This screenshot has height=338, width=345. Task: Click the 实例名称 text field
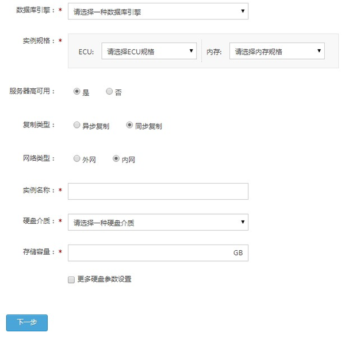click(x=158, y=191)
